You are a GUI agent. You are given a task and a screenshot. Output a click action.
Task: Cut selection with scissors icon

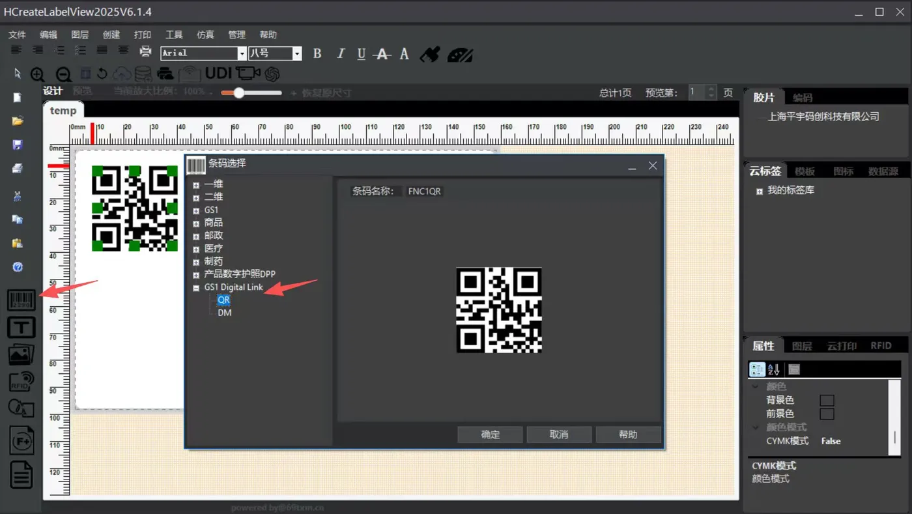coord(18,196)
